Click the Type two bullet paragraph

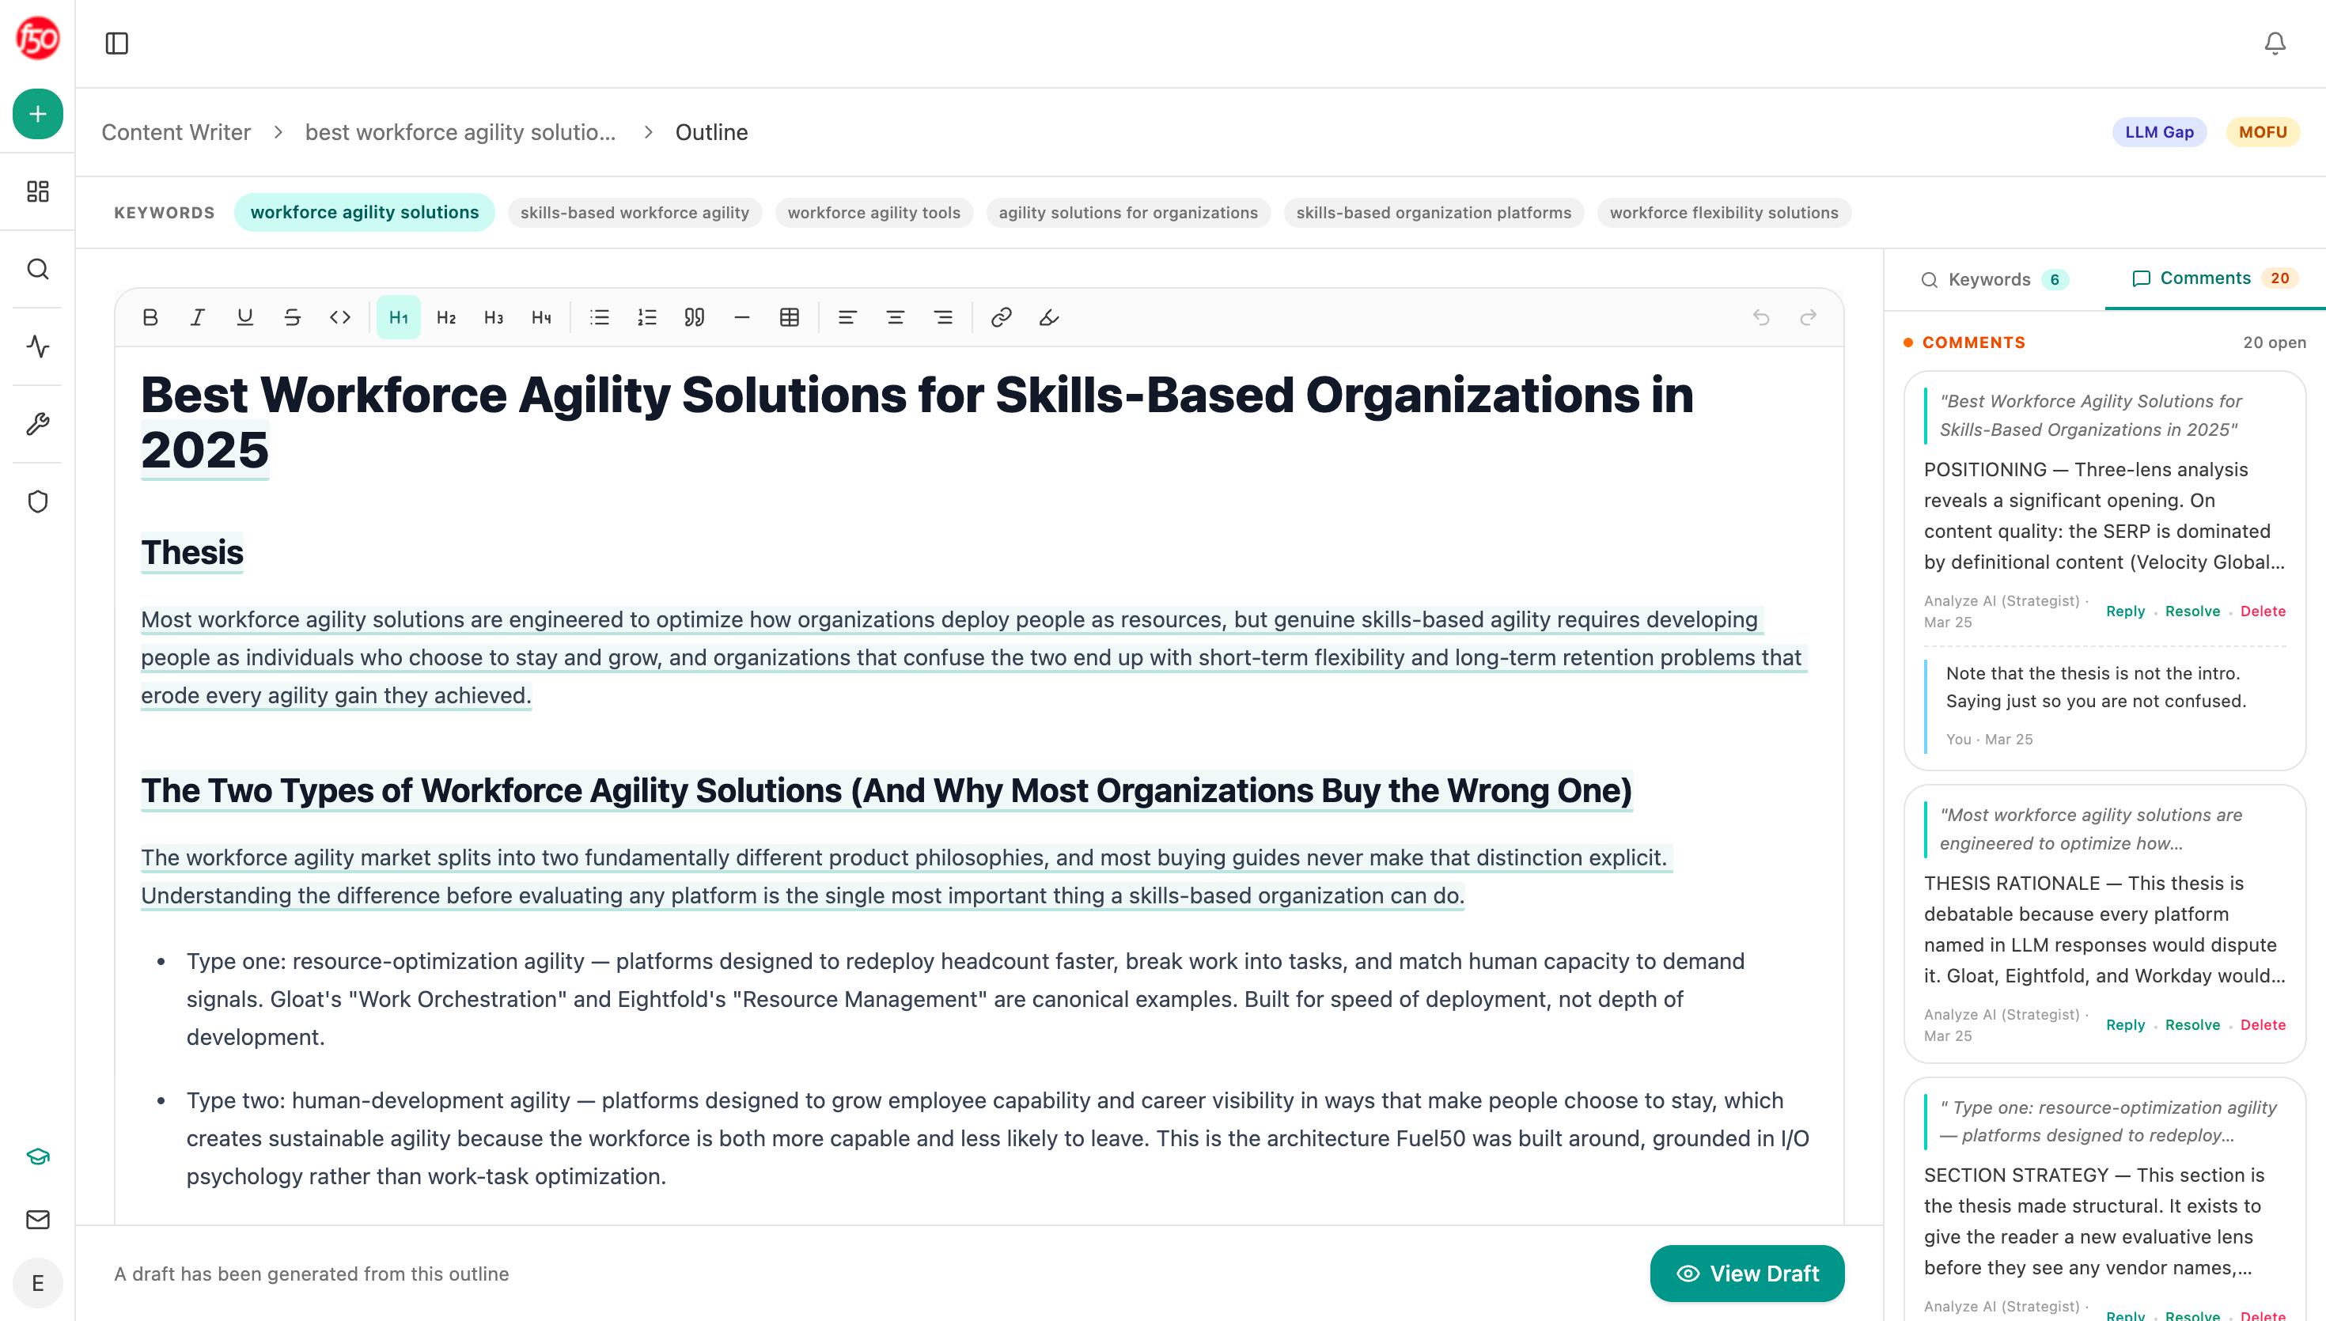(x=998, y=1137)
